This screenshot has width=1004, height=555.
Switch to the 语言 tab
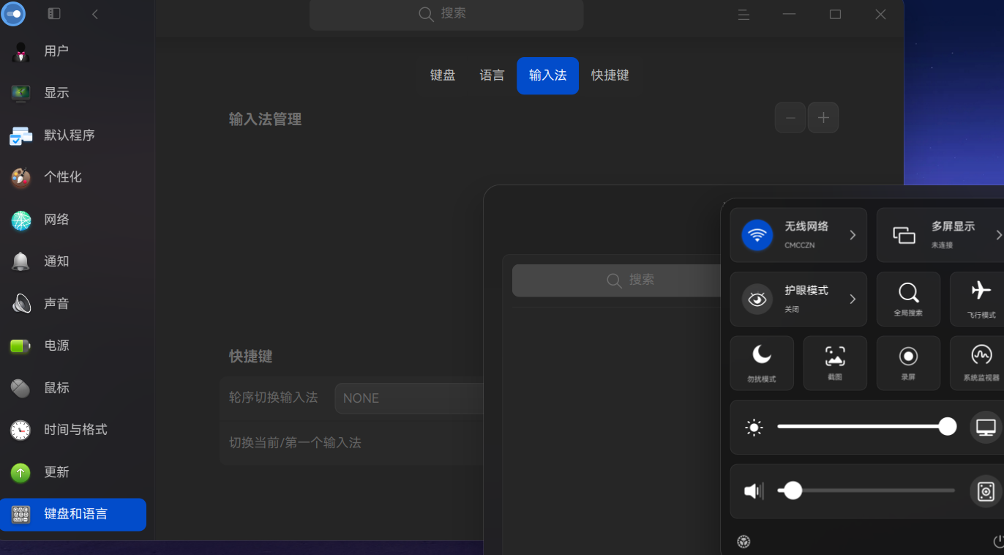click(x=492, y=75)
